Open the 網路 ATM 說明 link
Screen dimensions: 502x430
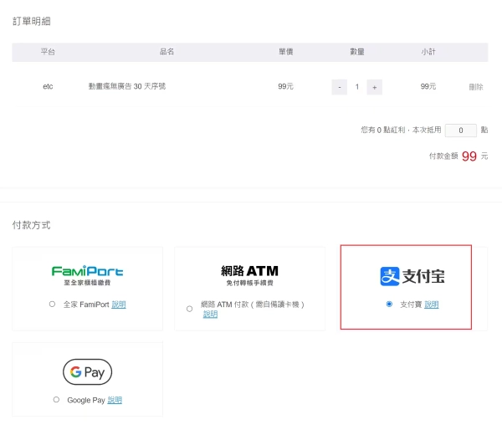[210, 315]
